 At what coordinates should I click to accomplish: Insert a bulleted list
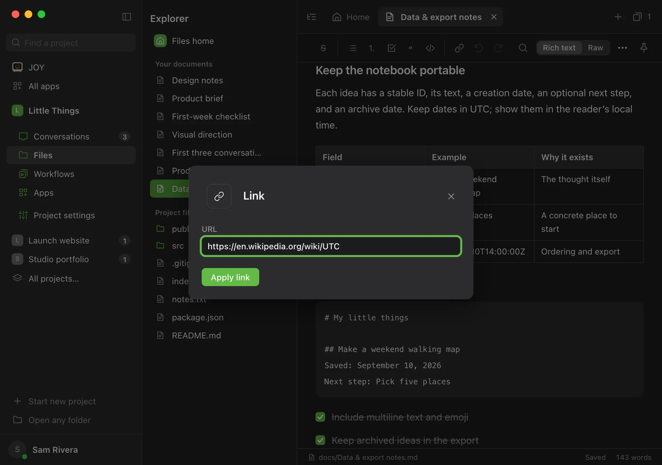tap(353, 48)
